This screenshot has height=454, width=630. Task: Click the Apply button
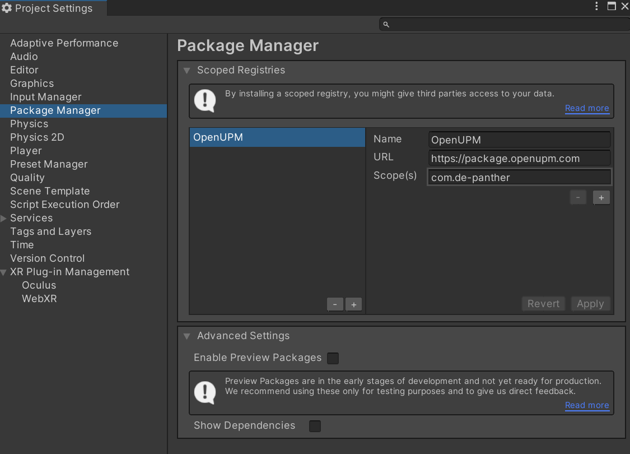590,303
